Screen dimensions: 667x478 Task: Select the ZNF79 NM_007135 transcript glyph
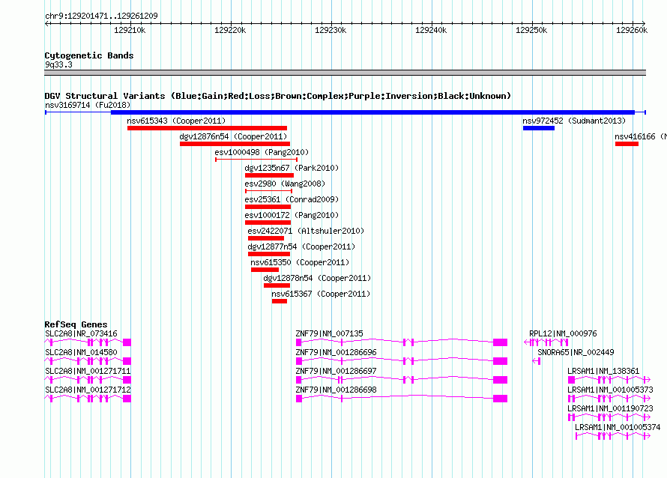(402, 342)
